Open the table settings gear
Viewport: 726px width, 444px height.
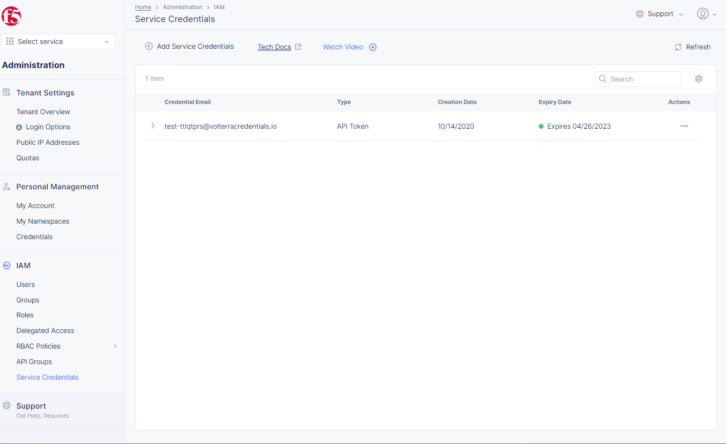(x=699, y=78)
